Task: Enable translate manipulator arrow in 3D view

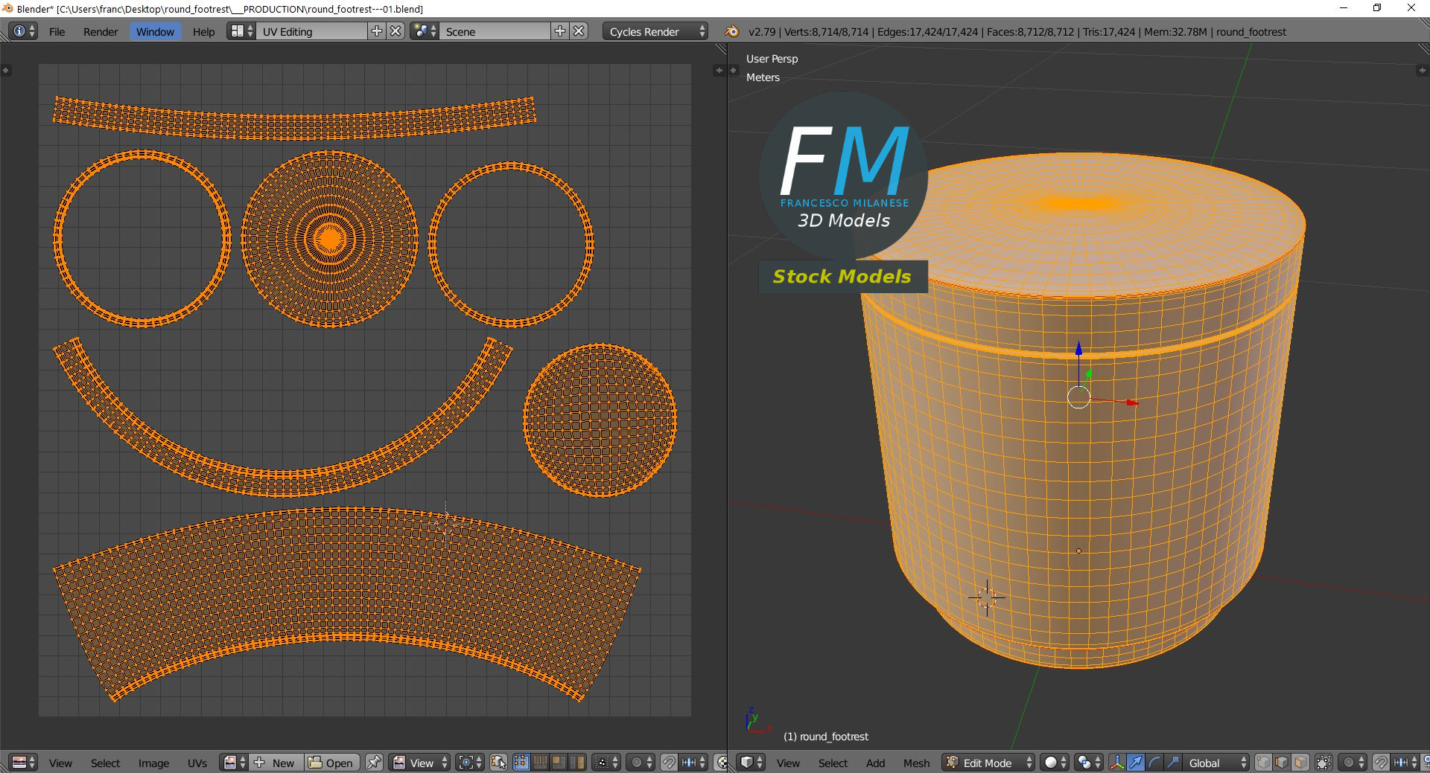Action: tap(1136, 763)
